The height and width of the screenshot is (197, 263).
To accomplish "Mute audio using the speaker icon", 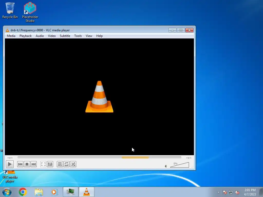I will tap(166, 166).
